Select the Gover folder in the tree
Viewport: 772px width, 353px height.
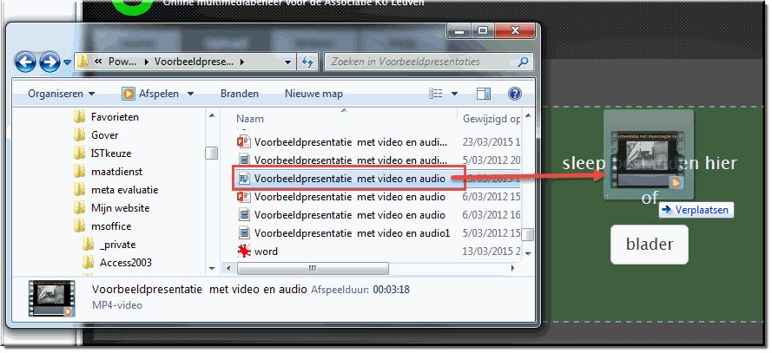(105, 135)
